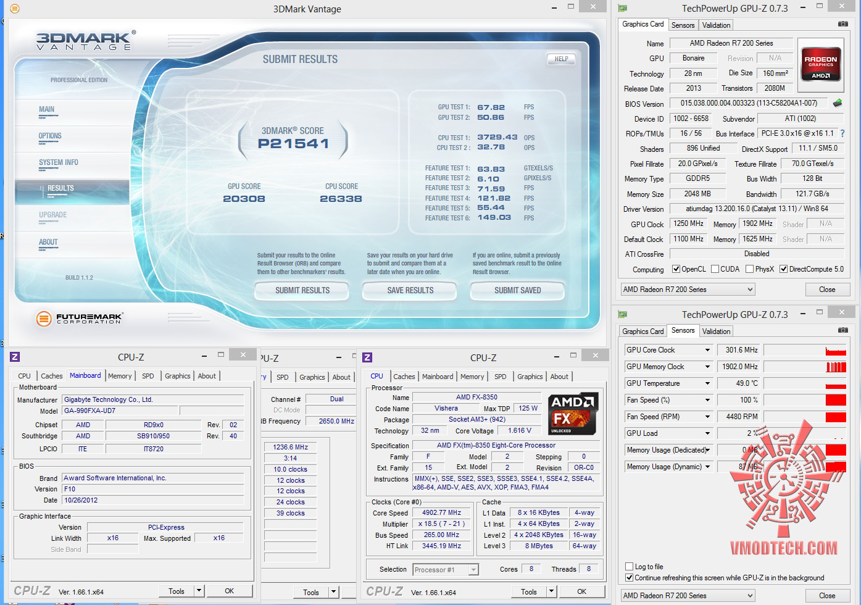
Task: Click the orange 3DMark Vantage title bar icon
Action: click(15, 9)
